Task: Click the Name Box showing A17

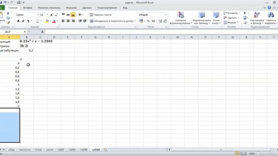Action: click(12, 32)
